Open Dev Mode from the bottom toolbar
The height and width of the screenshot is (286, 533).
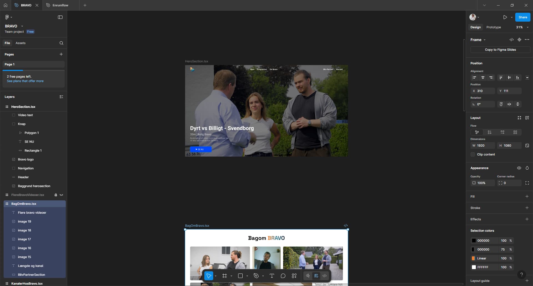coord(325,276)
